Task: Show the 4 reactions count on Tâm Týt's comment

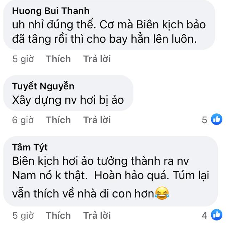Action: pyautogui.click(x=204, y=215)
